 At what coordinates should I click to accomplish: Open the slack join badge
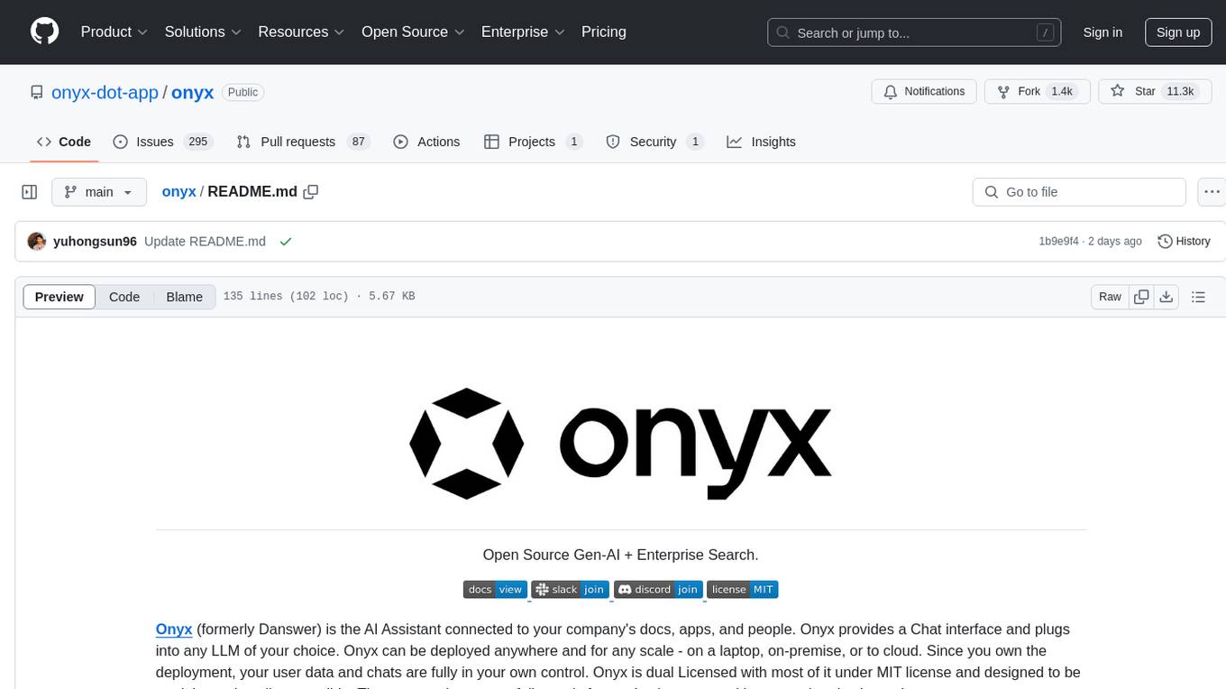click(x=570, y=590)
